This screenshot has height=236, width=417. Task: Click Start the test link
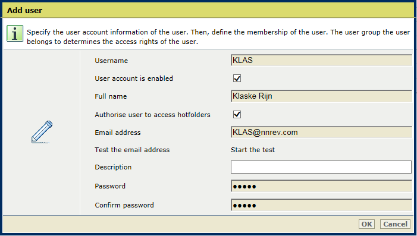tap(253, 150)
